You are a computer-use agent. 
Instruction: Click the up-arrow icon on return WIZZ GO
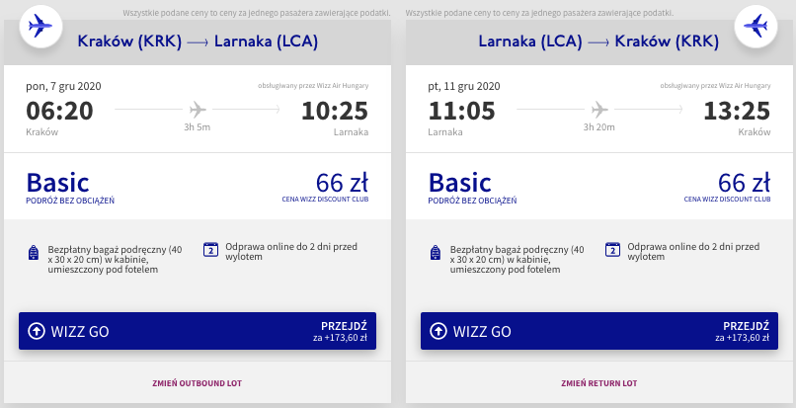(x=438, y=331)
